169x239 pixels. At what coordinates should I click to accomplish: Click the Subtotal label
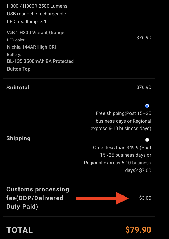click(18, 88)
